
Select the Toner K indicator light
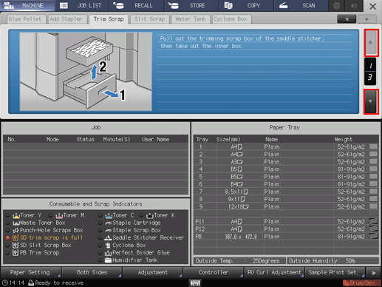click(x=141, y=215)
